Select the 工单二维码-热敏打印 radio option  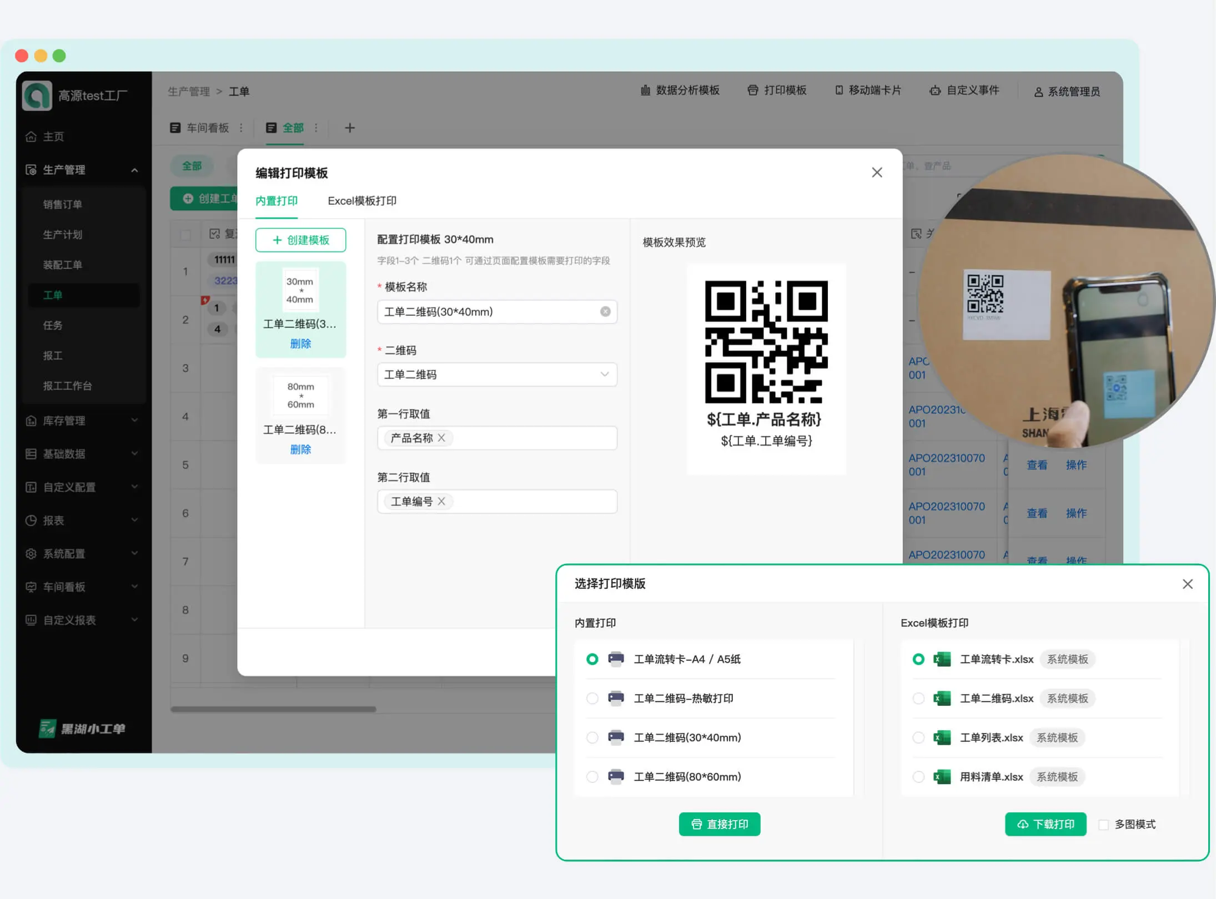coord(592,698)
